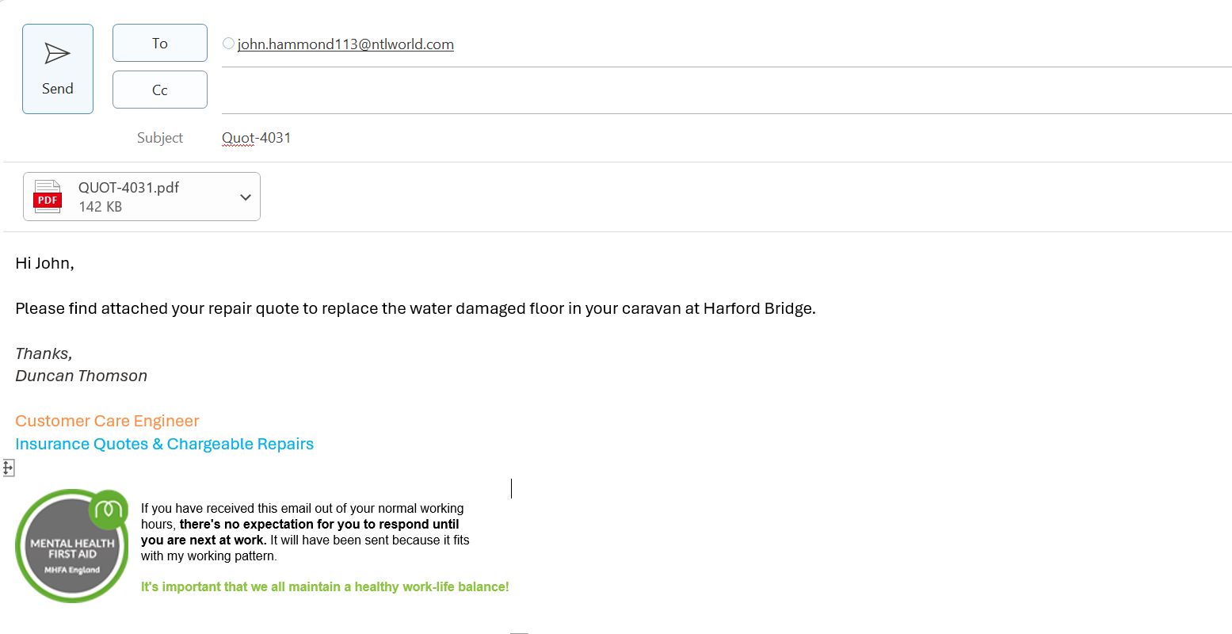Expand the QUOT-4031.pdf attachment dropdown arrow
Image resolution: width=1232 pixels, height=634 pixels.
pyautogui.click(x=246, y=197)
